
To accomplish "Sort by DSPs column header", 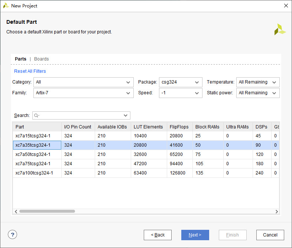I will click(x=262, y=127).
